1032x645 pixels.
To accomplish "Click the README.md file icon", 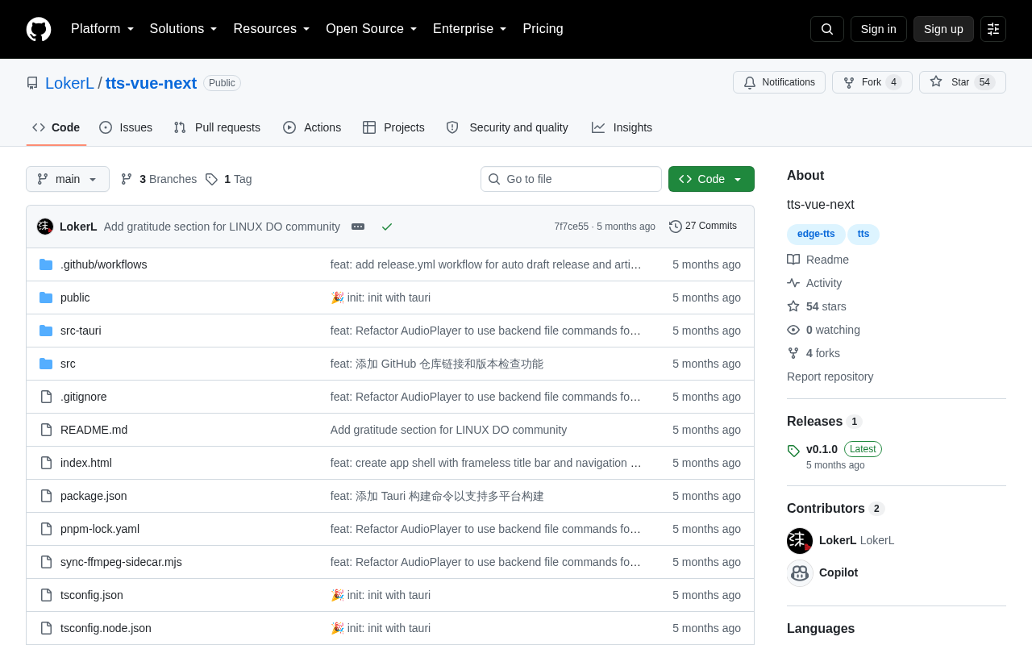I will click(x=46, y=430).
